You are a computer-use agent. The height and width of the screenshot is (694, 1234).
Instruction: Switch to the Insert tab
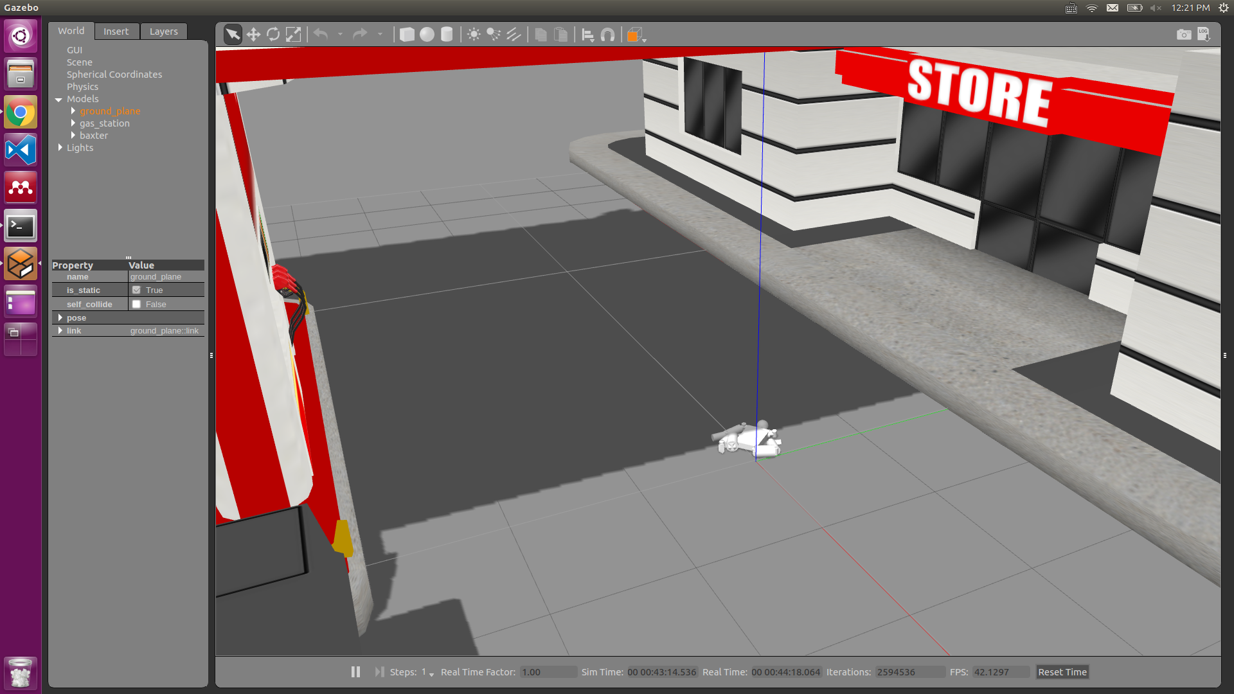coord(116,31)
